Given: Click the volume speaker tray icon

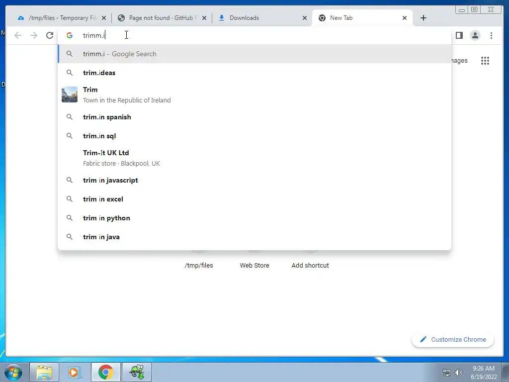Looking at the screenshot, I should (x=459, y=373).
